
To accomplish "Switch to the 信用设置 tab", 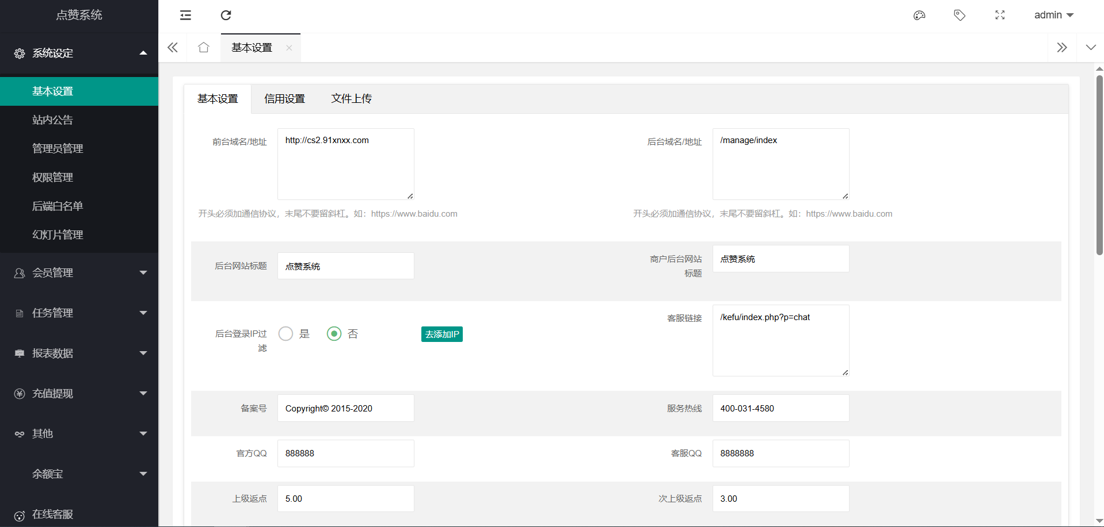I will pyautogui.click(x=284, y=99).
